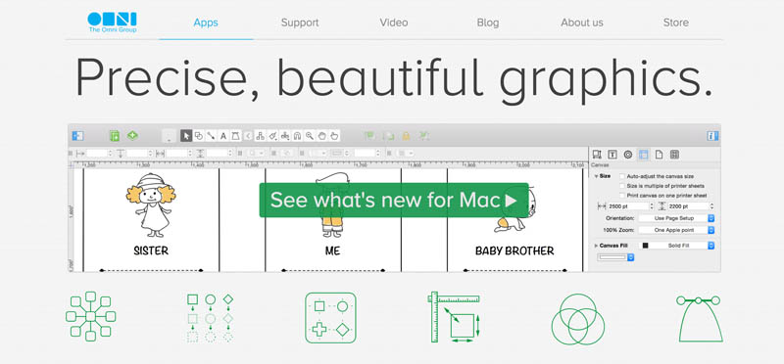The width and height of the screenshot is (784, 364).
Task: Click the shape styles grid feature icon
Action: pyautogui.click(x=210, y=318)
